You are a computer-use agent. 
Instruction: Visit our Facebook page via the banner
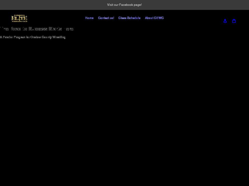click(125, 5)
